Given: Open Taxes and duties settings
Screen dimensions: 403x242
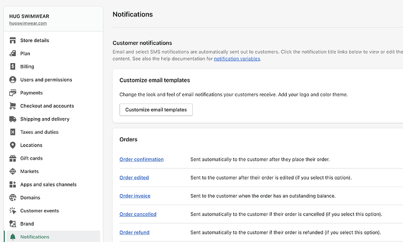Looking at the screenshot, I should 39,132.
